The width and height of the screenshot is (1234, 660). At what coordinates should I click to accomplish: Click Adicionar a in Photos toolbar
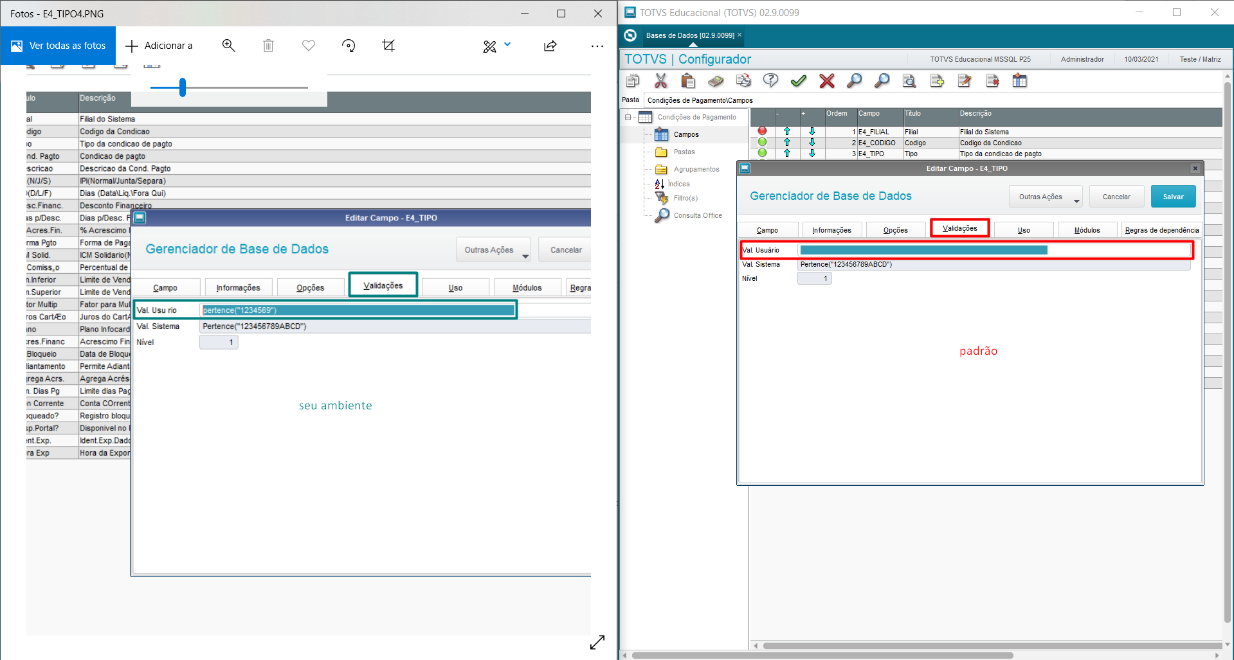(159, 46)
